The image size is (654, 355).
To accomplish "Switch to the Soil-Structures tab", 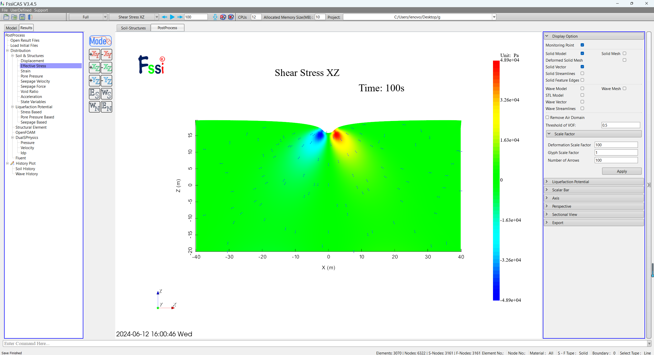I will (133, 28).
